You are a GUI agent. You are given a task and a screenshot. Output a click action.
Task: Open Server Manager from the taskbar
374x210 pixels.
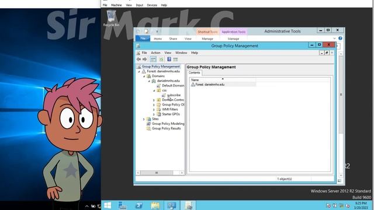(122, 205)
